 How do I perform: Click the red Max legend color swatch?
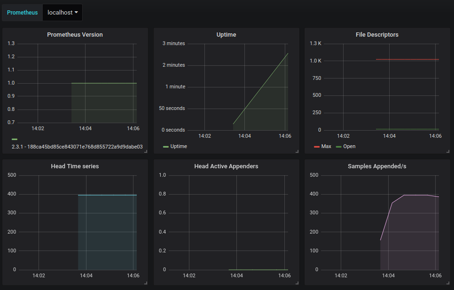[316, 147]
